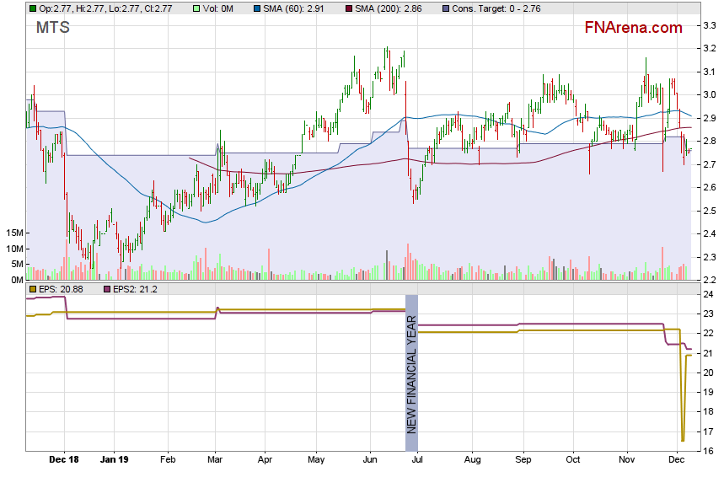
Task: Select the Jan 19 date label
Action: click(x=114, y=461)
